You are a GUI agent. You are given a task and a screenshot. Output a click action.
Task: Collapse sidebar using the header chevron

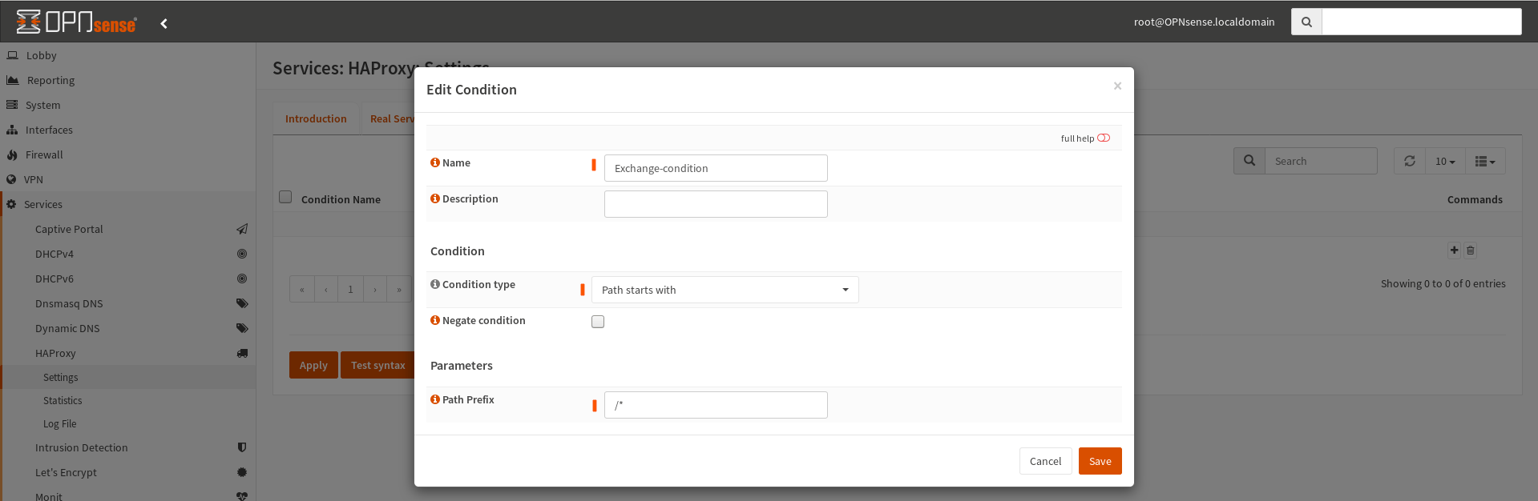163,23
